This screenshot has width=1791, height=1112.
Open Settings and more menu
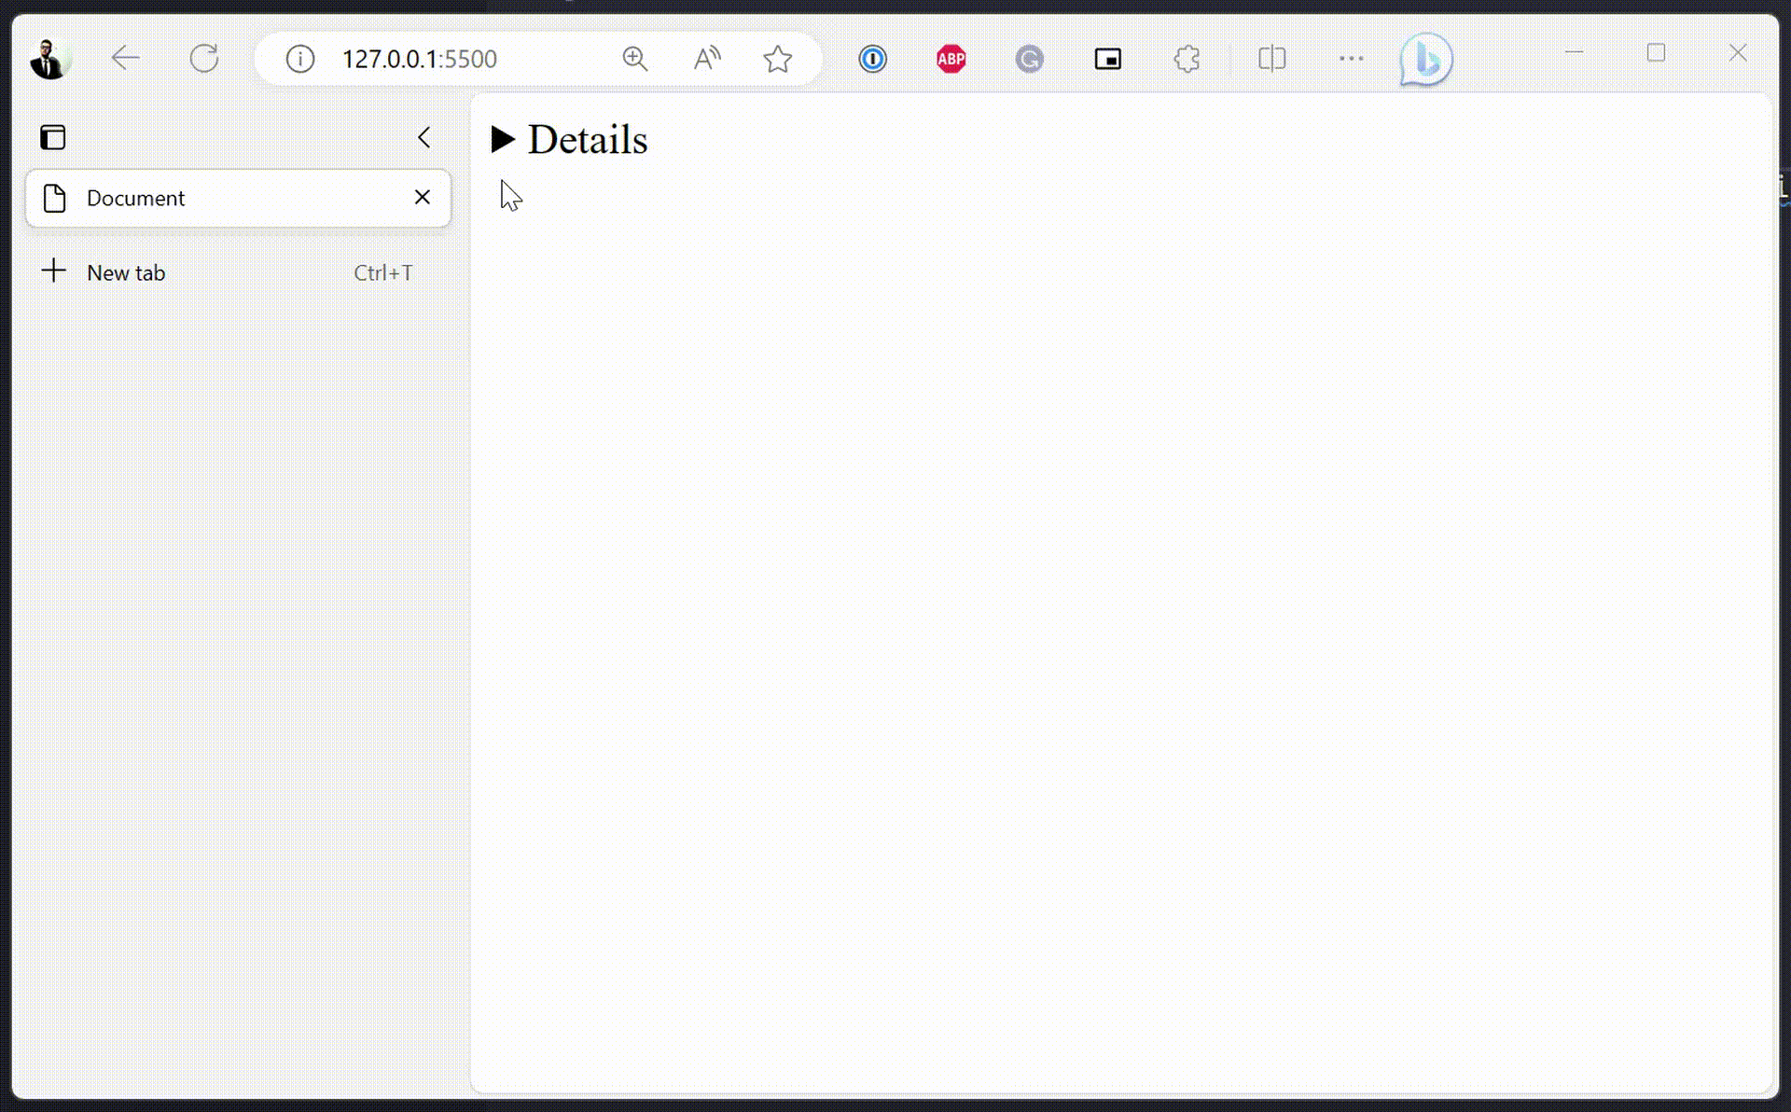1351,59
